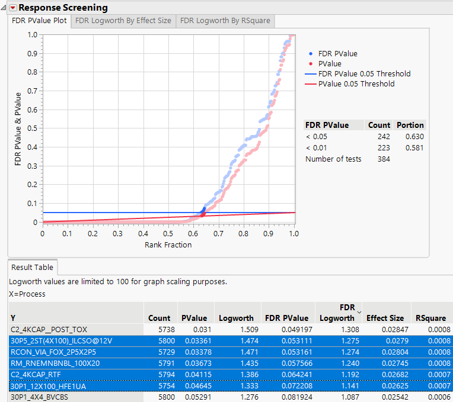This screenshot has height=402, width=453.
Task: Click the Y column header
Action: point(13,318)
